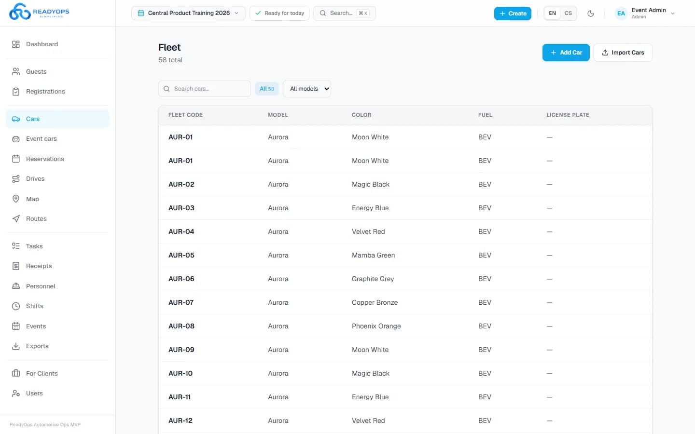695x434 pixels.
Task: Switch language to CS
Action: [569, 14]
